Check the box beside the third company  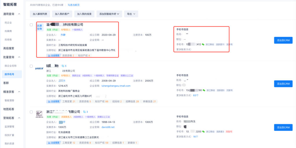point(32,112)
